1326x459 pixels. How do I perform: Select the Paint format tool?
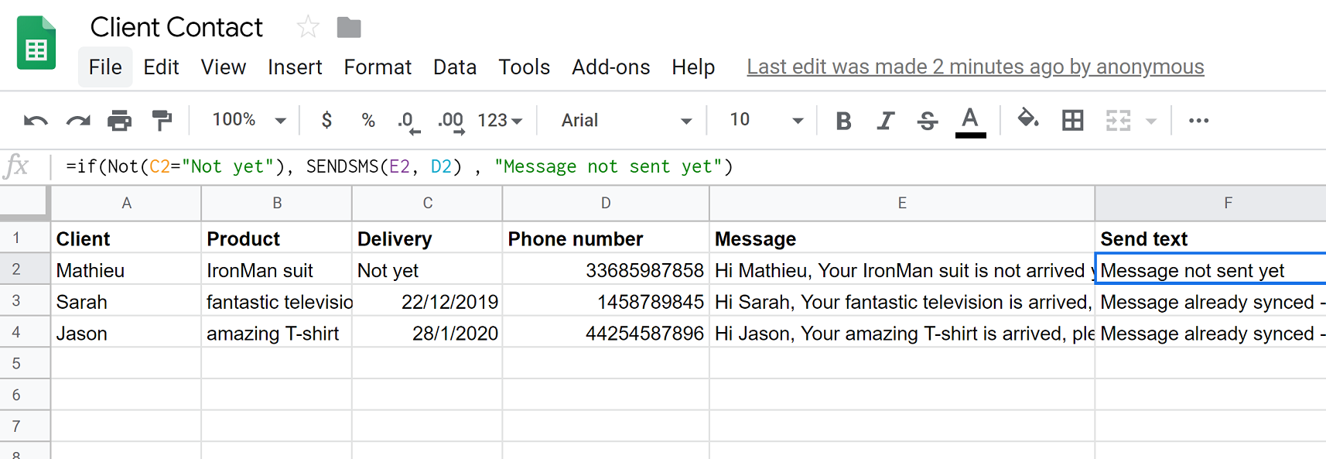(161, 120)
